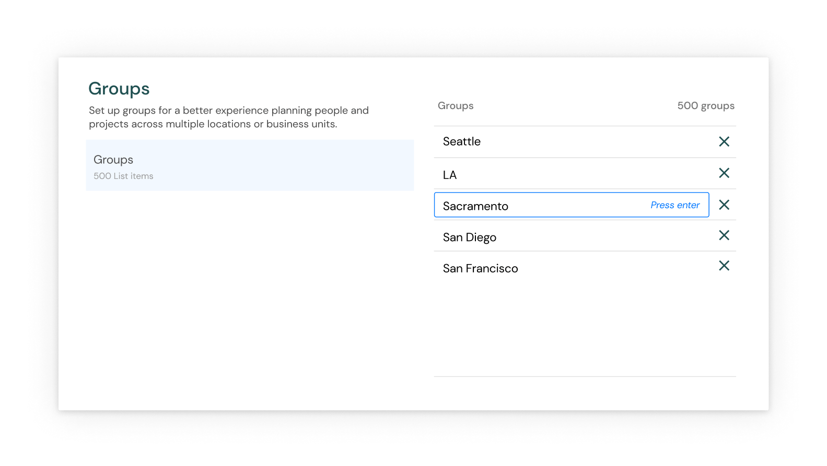Remove the San Diego group
The width and height of the screenshot is (827, 466).
[x=724, y=235]
